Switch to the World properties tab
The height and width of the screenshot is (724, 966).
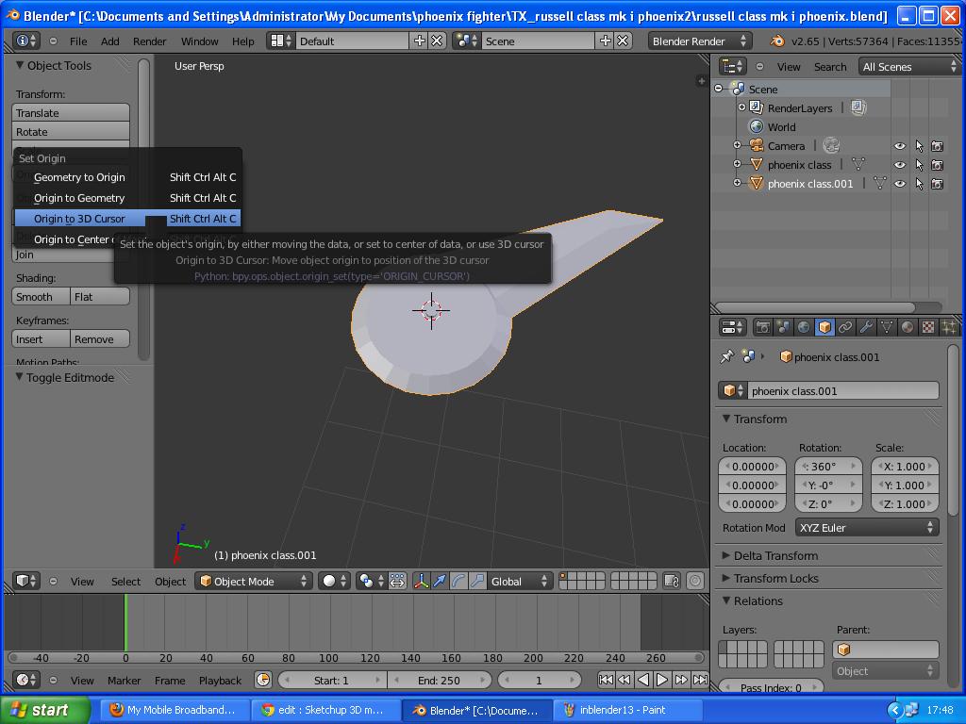point(803,326)
